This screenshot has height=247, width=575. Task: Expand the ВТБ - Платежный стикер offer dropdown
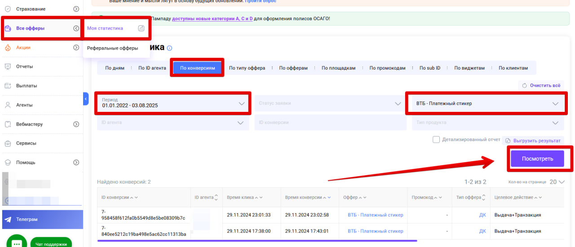pos(485,103)
